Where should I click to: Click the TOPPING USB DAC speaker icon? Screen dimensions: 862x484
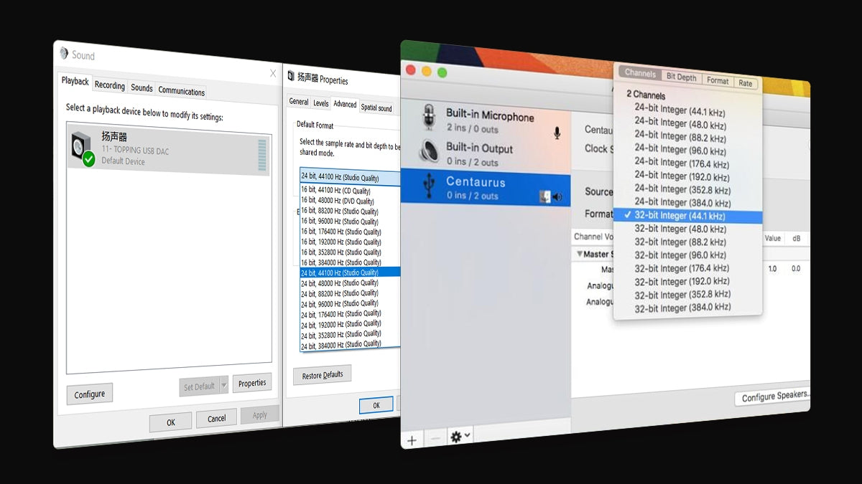(82, 148)
